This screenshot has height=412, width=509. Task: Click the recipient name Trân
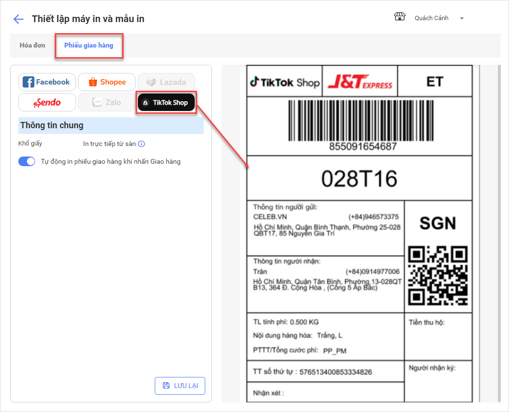pyautogui.click(x=260, y=271)
